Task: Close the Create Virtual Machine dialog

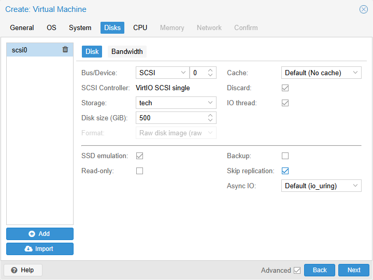Action: (x=364, y=9)
